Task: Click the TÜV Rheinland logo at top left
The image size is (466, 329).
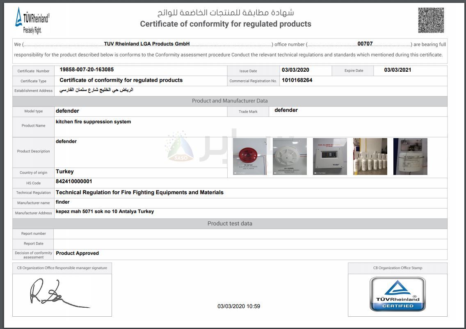Action: pos(32,20)
